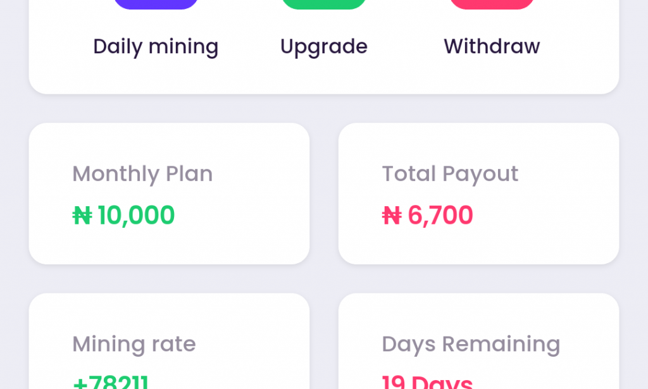Tap the mining action icon above Daily mining label
Image resolution: width=648 pixels, height=389 pixels.
tap(156, 5)
